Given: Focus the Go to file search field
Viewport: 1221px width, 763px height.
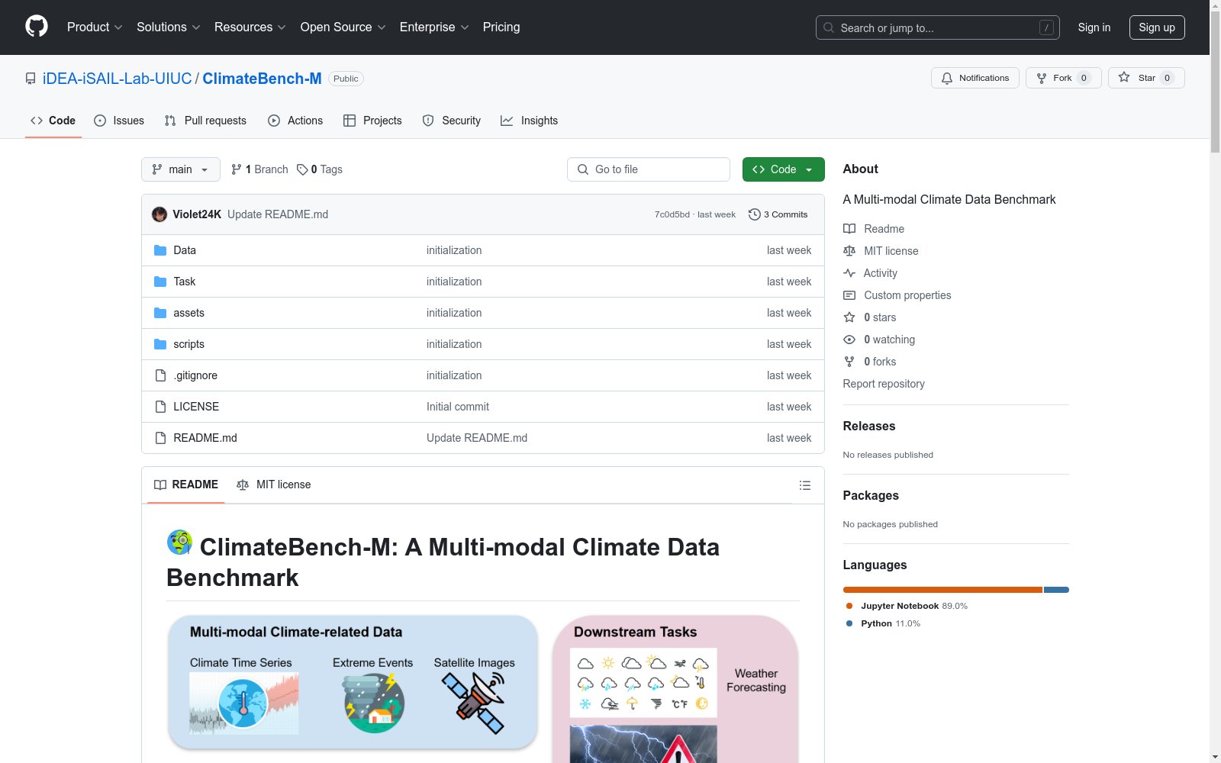Looking at the screenshot, I should coord(649,169).
